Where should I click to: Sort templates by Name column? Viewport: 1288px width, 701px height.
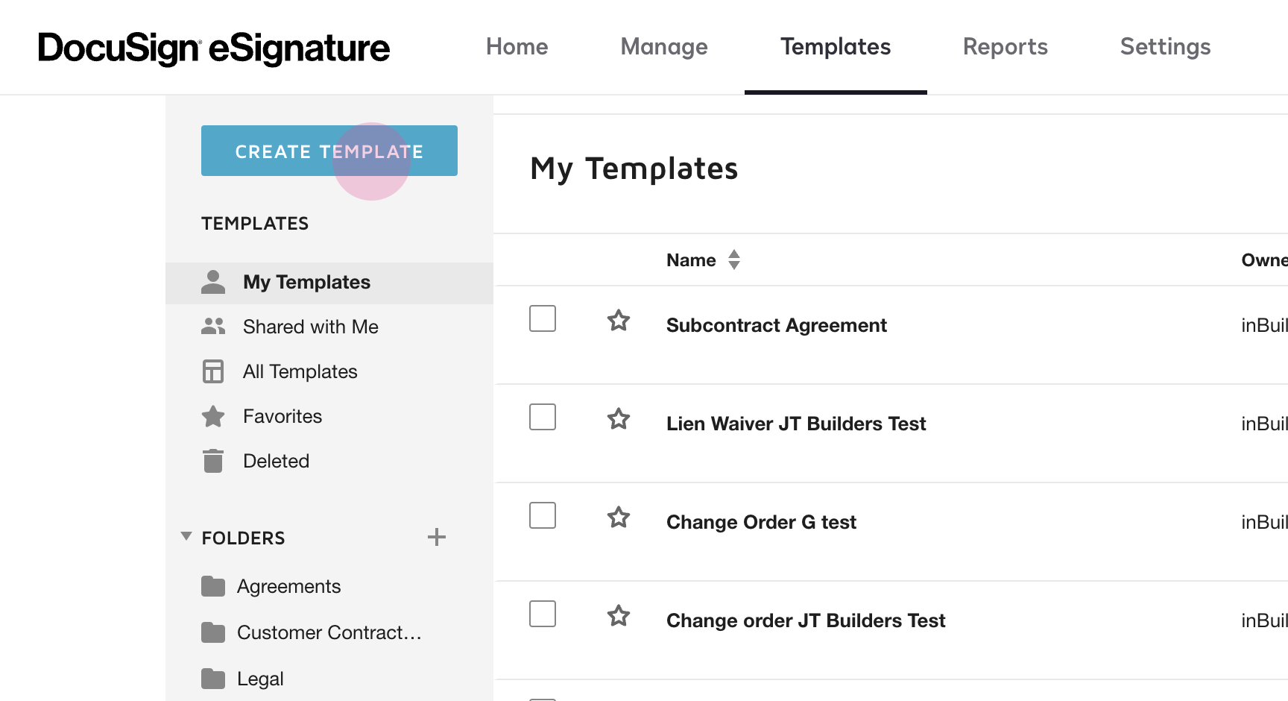[734, 260]
